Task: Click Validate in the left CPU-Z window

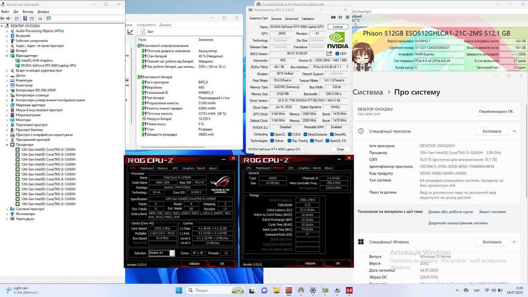Action: pyautogui.click(x=194, y=264)
